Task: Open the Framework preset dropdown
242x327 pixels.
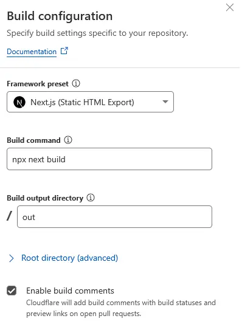Action: pyautogui.click(x=91, y=102)
